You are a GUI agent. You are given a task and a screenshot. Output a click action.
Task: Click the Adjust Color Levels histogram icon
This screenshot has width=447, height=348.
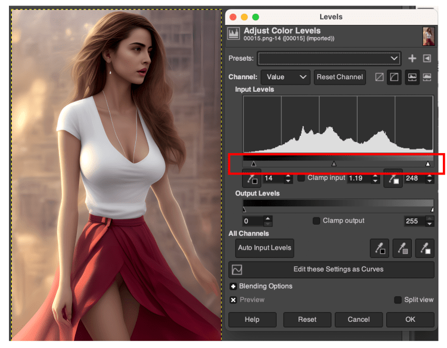(x=234, y=33)
